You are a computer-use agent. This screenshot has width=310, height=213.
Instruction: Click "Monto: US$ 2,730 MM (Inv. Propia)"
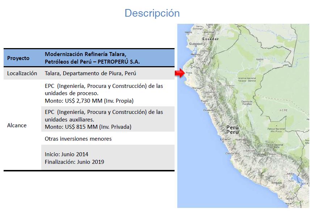point(89,101)
